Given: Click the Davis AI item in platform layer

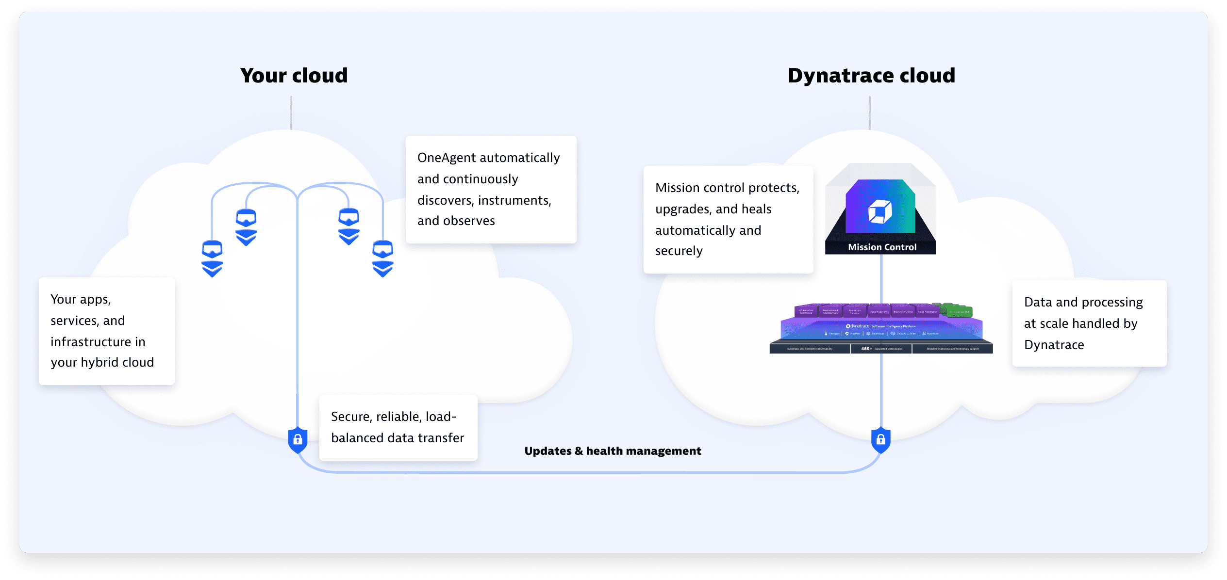Looking at the screenshot, I should pyautogui.click(x=903, y=334).
